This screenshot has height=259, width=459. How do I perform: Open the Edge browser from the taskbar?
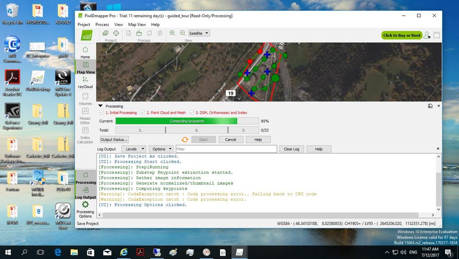58,252
